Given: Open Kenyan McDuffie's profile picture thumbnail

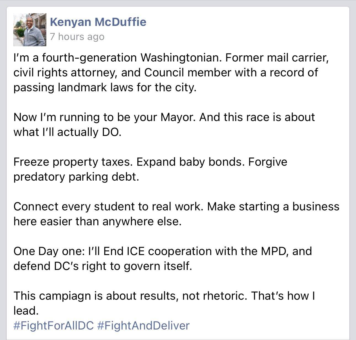Looking at the screenshot, I should pos(30,30).
